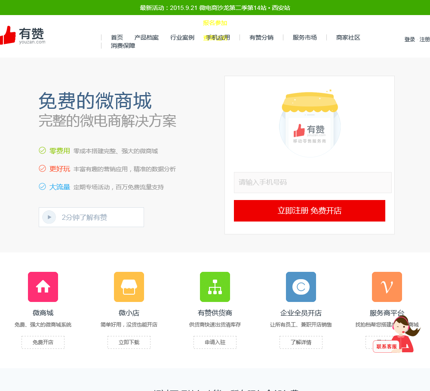430x391 pixels.
Task: Click text 简单好用，没货也能开店
Action: (x=129, y=325)
